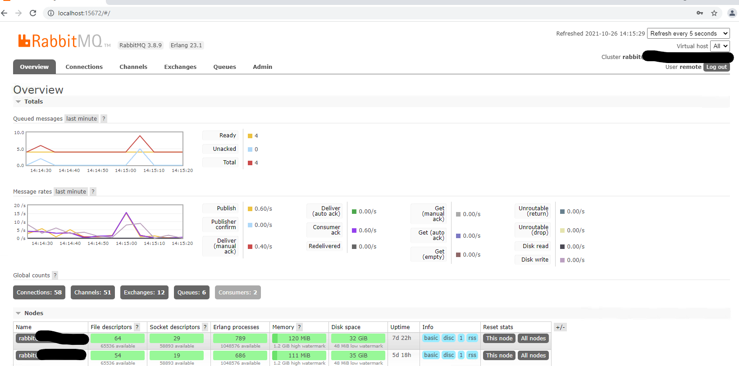739x366 pixels.
Task: Open Refresh every 5 seconds dropdown
Action: pos(689,33)
